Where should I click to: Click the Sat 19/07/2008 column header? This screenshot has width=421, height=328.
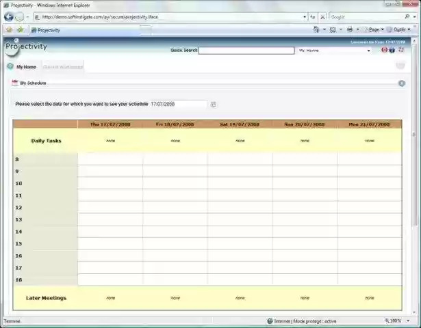point(240,124)
